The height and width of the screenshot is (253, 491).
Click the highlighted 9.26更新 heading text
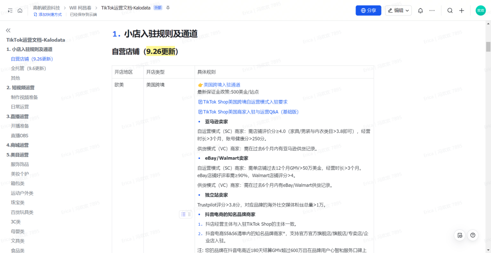(x=161, y=52)
